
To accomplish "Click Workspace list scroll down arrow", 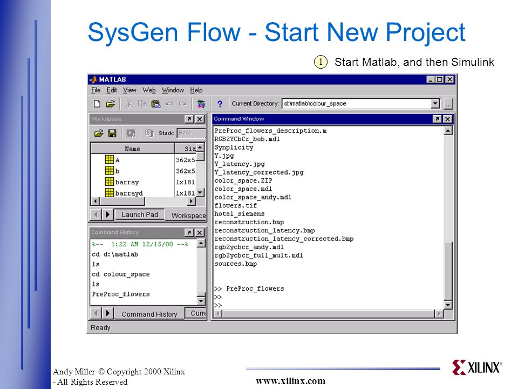I will pyautogui.click(x=200, y=192).
